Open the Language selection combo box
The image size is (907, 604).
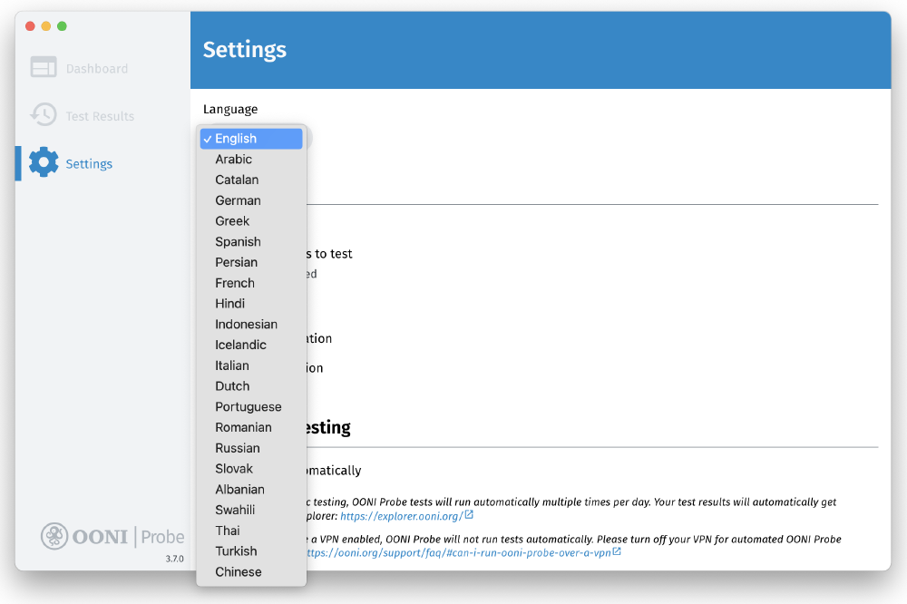point(251,138)
